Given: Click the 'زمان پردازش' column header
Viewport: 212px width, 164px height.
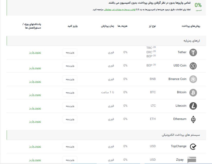Looking at the screenshot, I should [107, 26].
